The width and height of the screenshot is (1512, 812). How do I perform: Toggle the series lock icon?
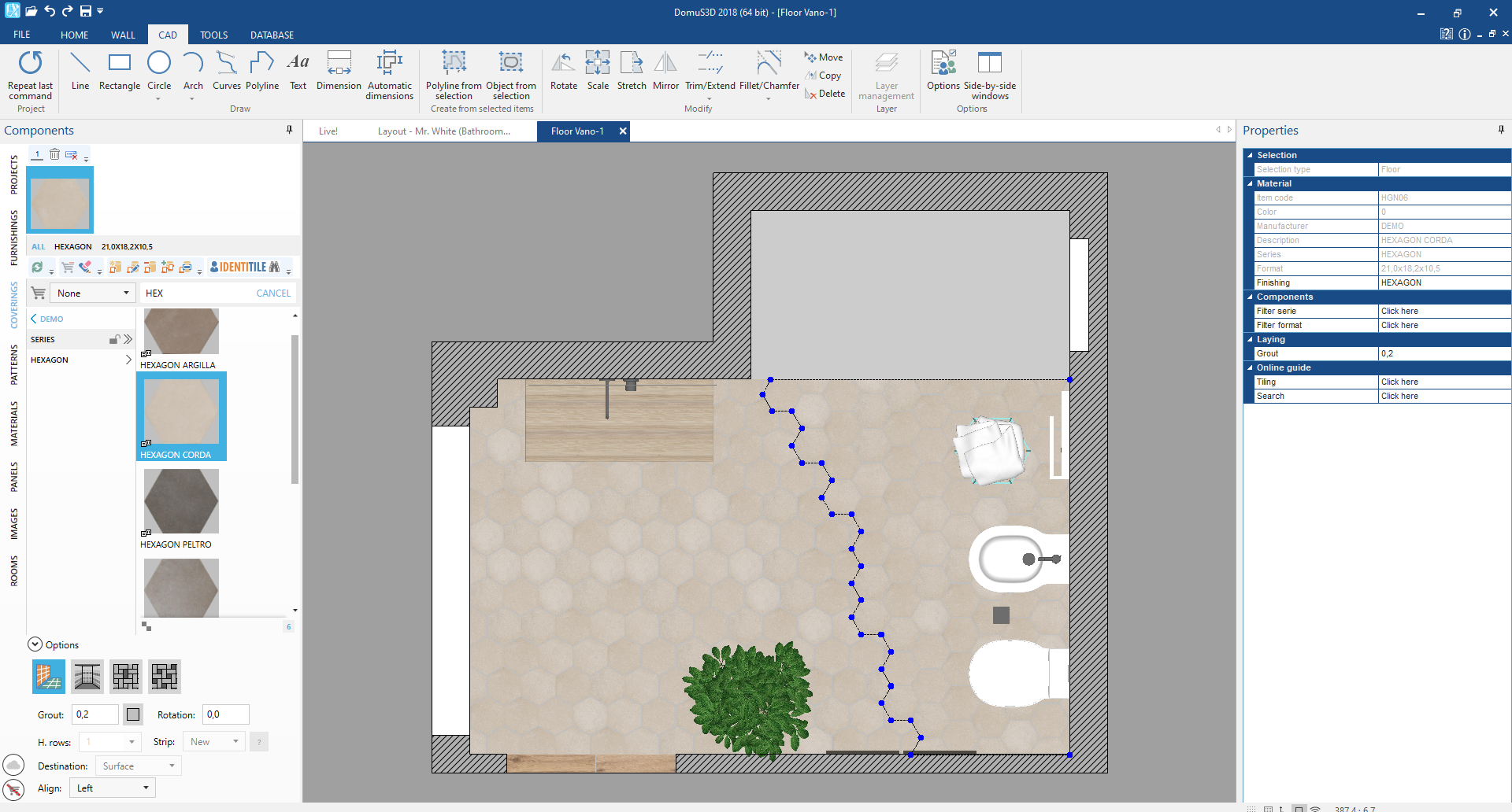[114, 339]
